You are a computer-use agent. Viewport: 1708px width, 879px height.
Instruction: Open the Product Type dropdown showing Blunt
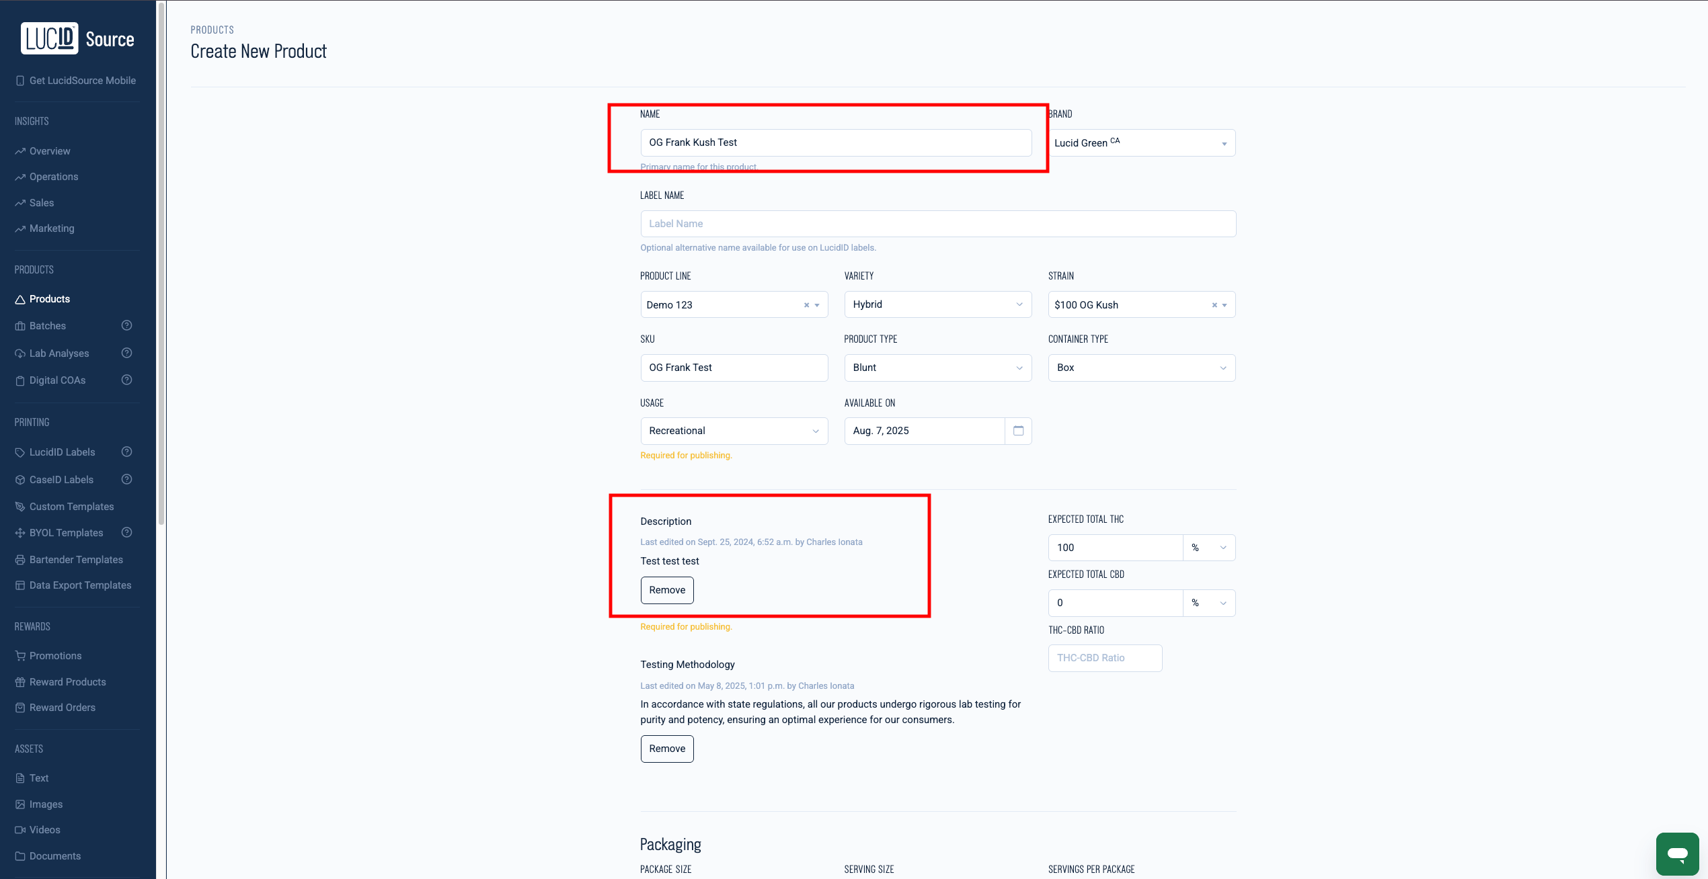pyautogui.click(x=937, y=368)
